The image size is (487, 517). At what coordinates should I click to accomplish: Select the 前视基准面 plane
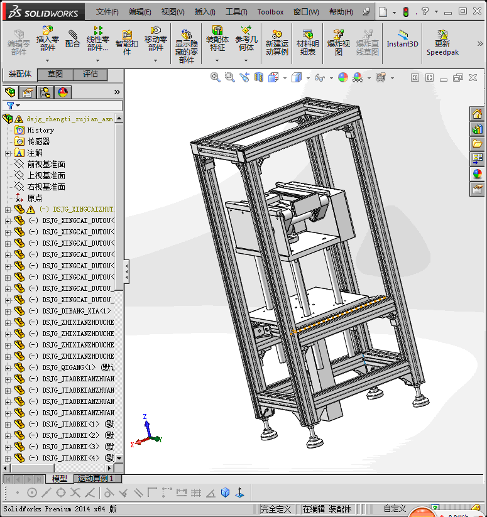click(46, 164)
